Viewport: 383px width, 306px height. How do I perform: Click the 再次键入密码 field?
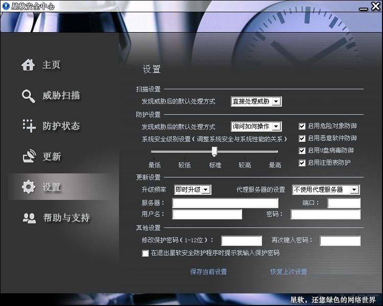(x=340, y=241)
